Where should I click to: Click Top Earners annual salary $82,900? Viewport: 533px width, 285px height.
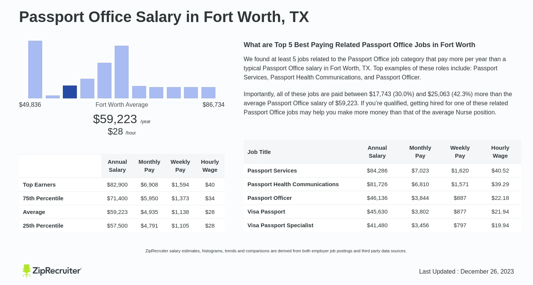(x=117, y=185)
